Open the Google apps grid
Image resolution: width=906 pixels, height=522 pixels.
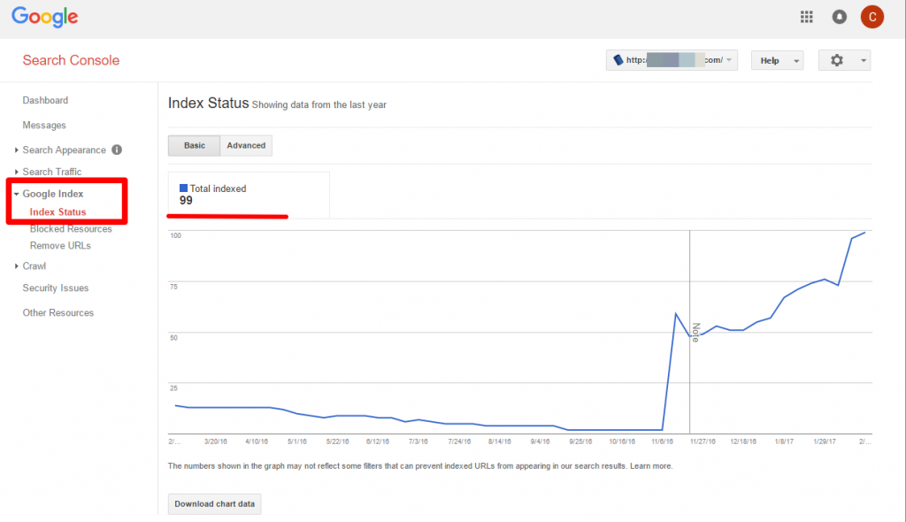tap(806, 16)
